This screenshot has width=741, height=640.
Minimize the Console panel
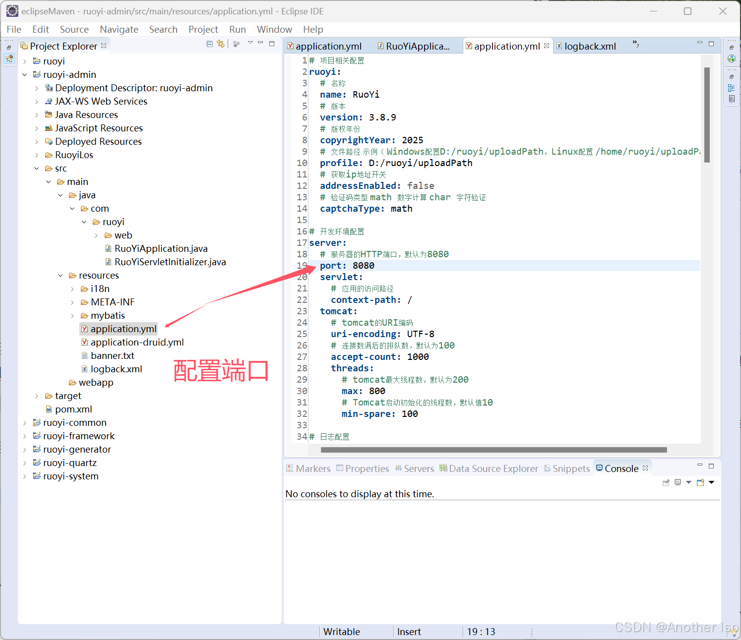click(700, 465)
